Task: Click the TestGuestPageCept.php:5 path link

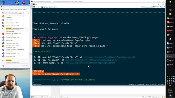Action: 90,63
